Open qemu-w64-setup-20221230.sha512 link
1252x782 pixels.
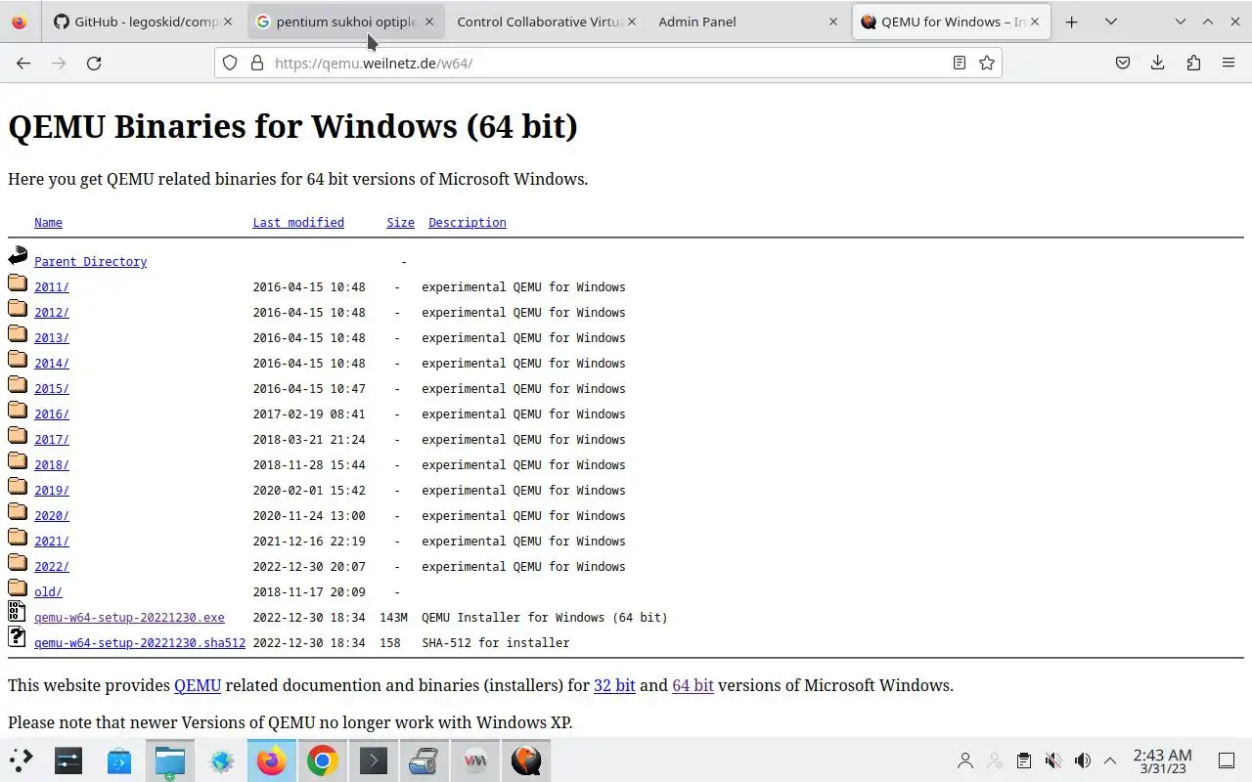(140, 643)
